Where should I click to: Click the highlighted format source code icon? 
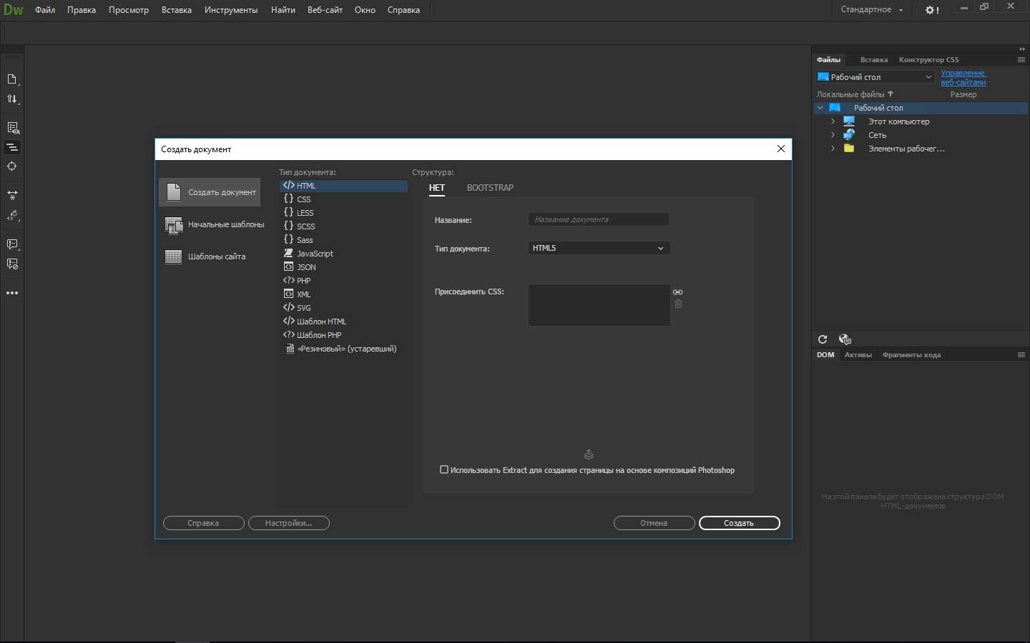12,147
